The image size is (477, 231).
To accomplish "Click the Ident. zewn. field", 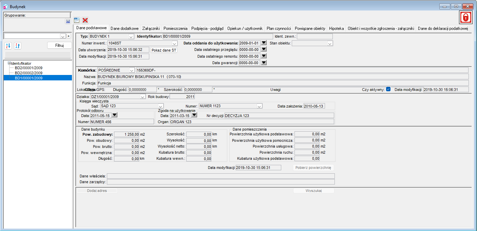I will pos(315,36).
